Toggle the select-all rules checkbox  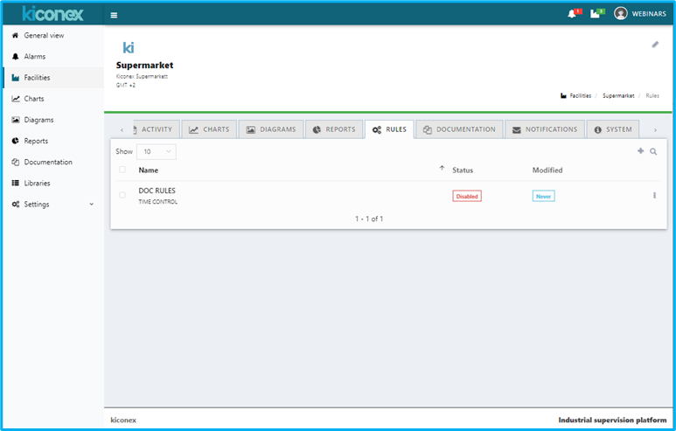pyautogui.click(x=122, y=170)
